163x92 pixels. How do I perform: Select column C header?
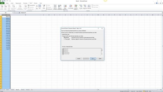[44, 15]
